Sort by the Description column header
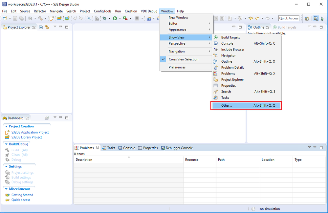The width and height of the screenshot is (328, 213). coord(129,160)
